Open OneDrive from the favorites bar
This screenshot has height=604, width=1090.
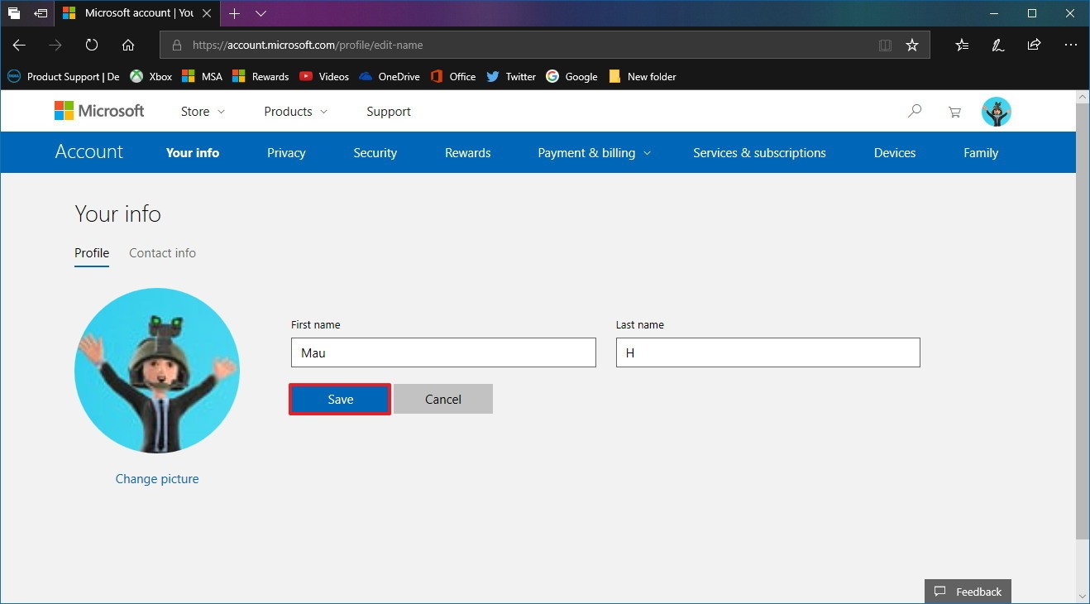tap(389, 76)
